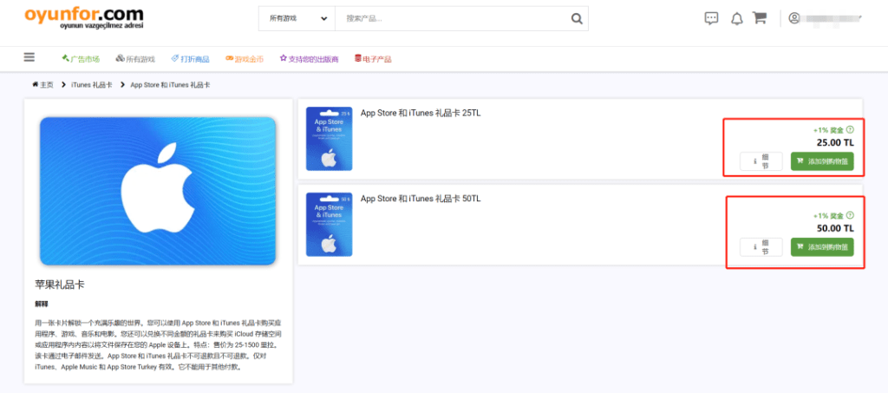Open App Store 和 iTunes 礼品卡 50TL title
The image size is (888, 393).
click(421, 198)
